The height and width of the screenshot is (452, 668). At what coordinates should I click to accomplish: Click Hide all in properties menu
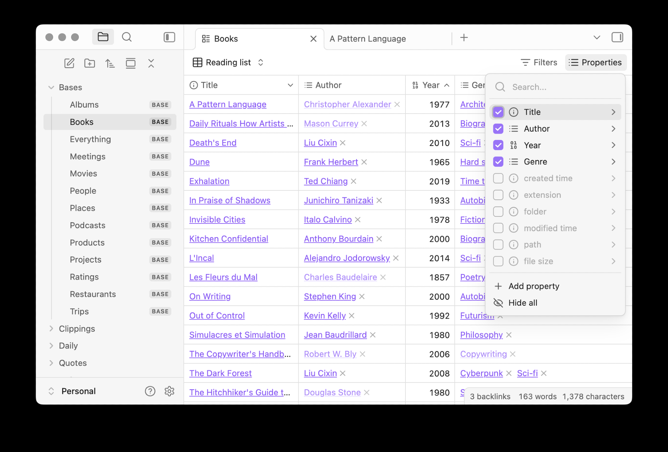tap(522, 303)
